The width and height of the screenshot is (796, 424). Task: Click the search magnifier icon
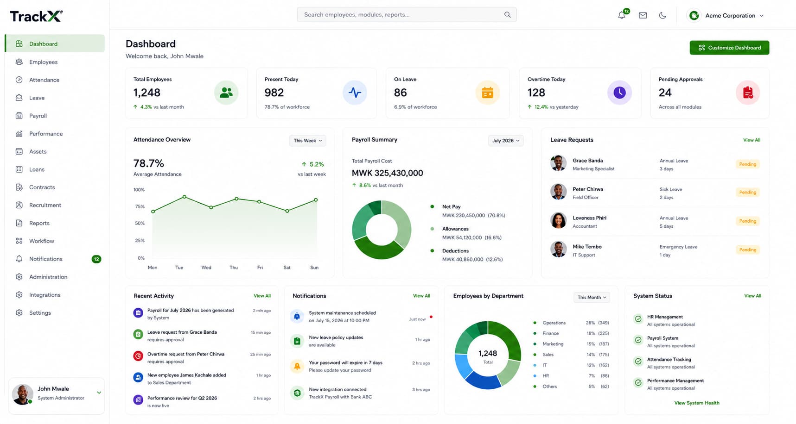tap(507, 15)
